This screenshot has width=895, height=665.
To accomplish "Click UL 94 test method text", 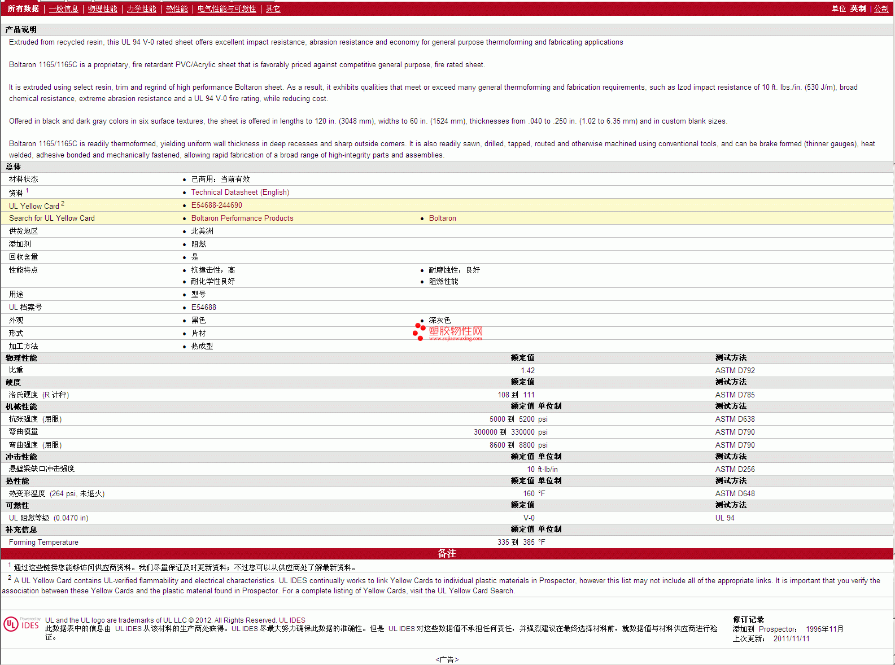I will tap(724, 518).
